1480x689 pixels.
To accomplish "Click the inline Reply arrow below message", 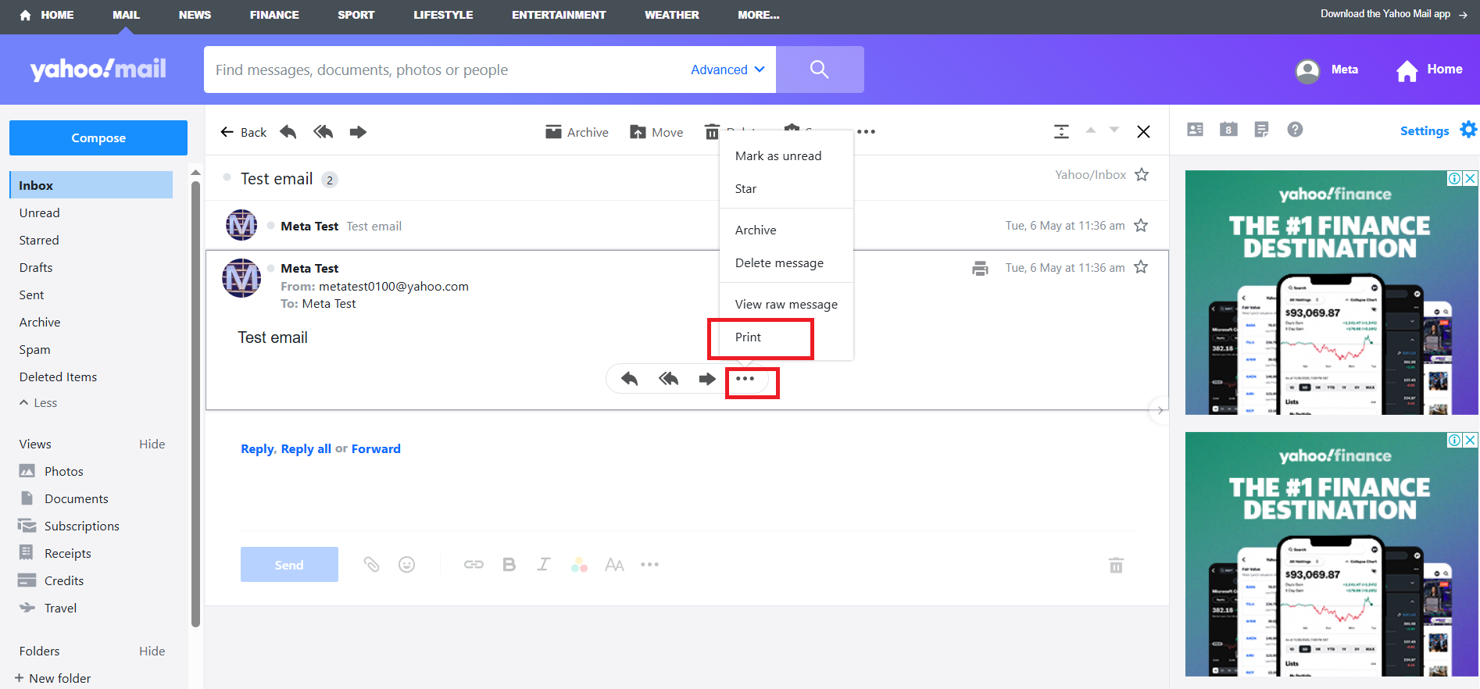I will [x=629, y=379].
